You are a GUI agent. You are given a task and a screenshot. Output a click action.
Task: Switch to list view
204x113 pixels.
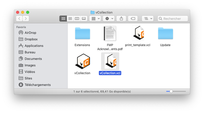click(x=70, y=19)
